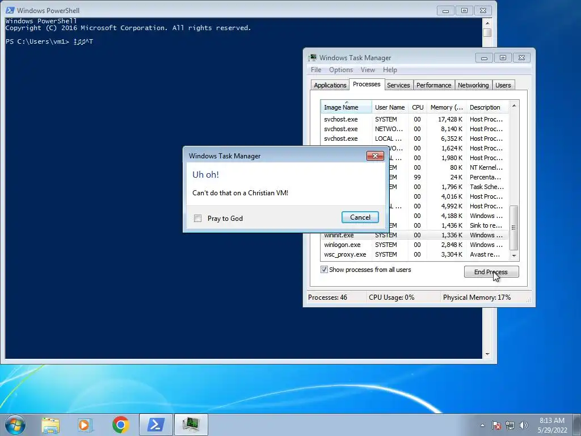Screen dimensions: 581x436
Task: Click the Cancel button in dialog
Action: point(360,217)
